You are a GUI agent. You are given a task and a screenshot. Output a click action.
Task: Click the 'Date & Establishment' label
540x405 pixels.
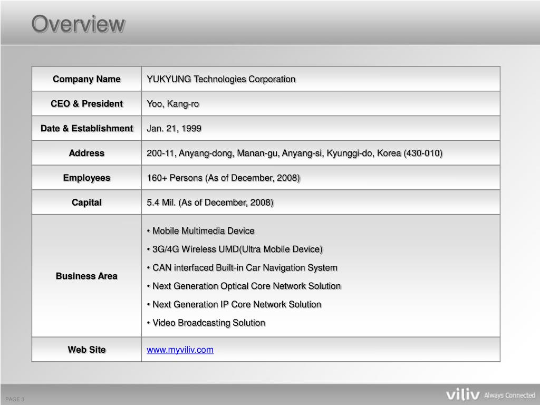tap(87, 129)
